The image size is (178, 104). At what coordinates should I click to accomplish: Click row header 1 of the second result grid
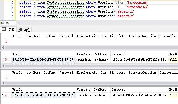pos(6,60)
